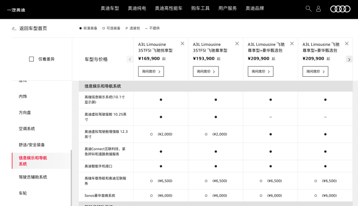
Task: Click 奥迪虚拟驾驶座舱 10.25英寸 row label
Action: pyautogui.click(x=106, y=117)
